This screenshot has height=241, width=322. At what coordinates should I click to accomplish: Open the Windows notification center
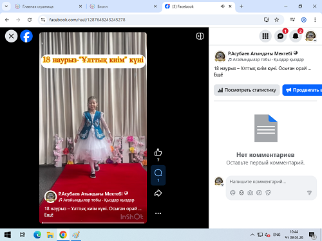point(312,235)
